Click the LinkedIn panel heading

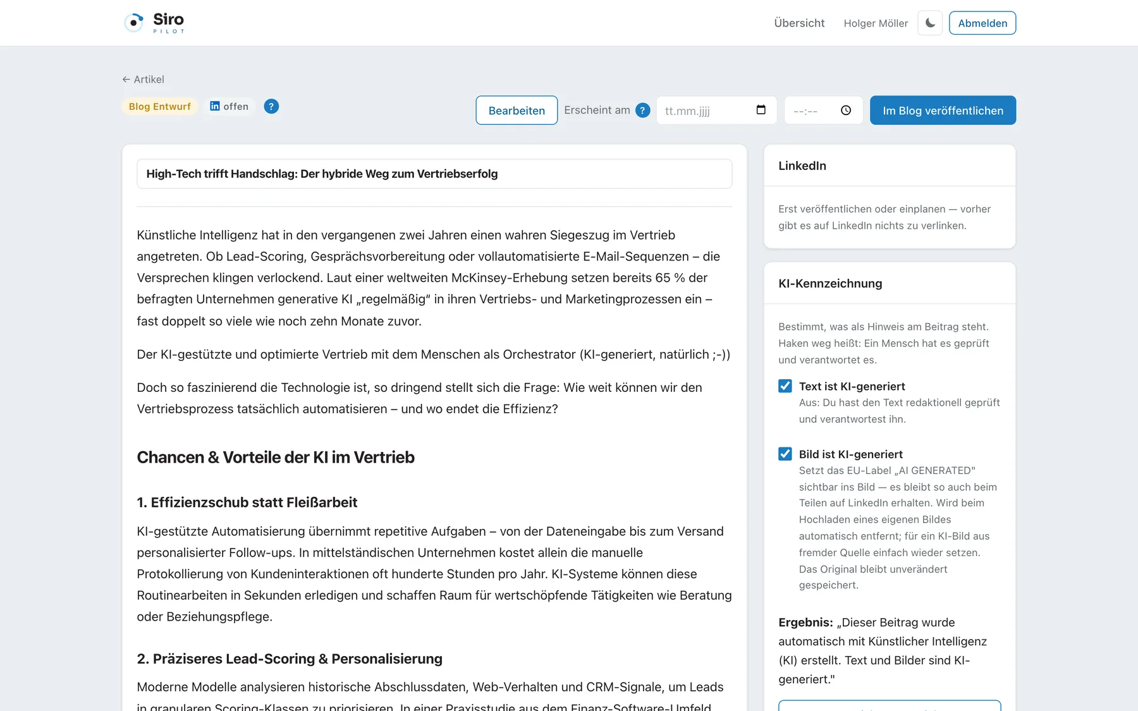click(802, 166)
